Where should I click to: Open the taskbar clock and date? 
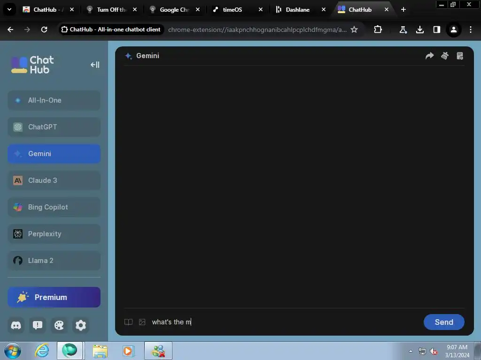coord(457,351)
